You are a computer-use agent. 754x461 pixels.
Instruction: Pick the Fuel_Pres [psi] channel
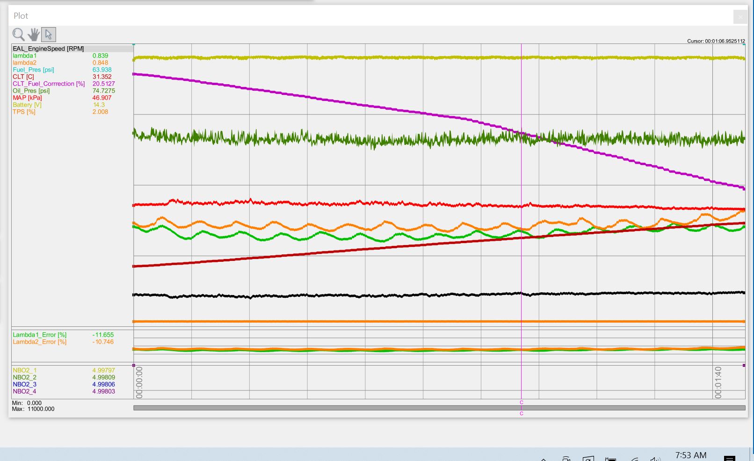[x=33, y=70]
